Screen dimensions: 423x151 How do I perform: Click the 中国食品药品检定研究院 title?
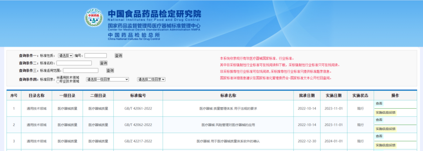154,14
